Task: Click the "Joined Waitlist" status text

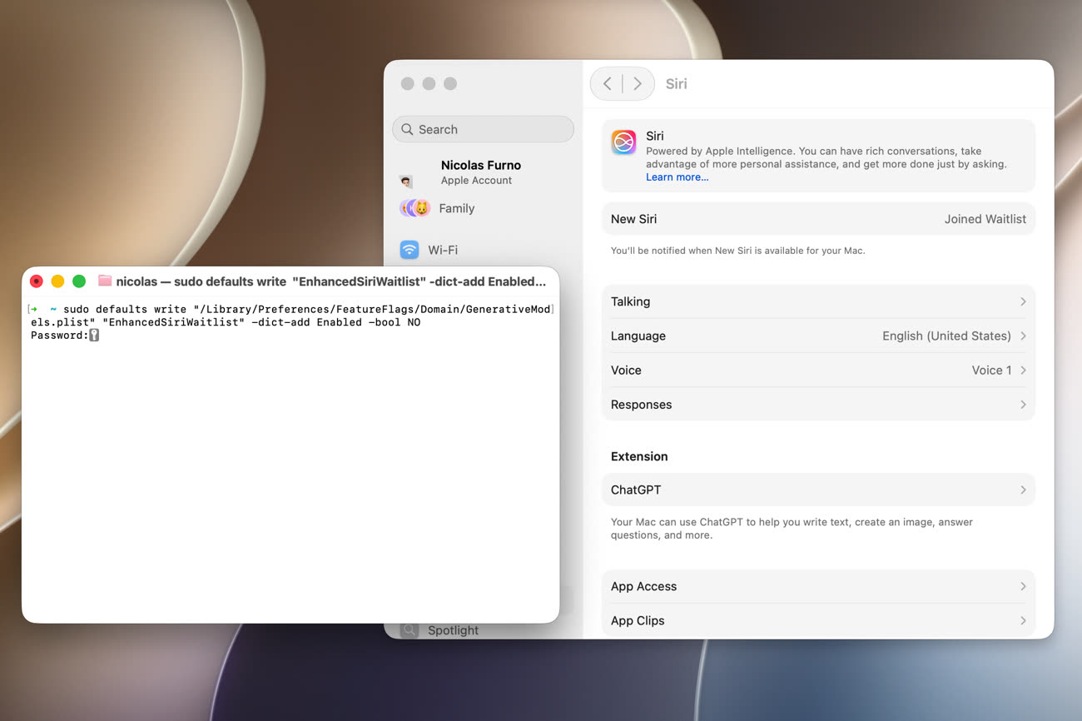Action: click(985, 219)
